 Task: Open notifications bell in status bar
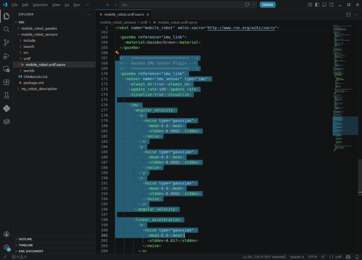click(357, 257)
